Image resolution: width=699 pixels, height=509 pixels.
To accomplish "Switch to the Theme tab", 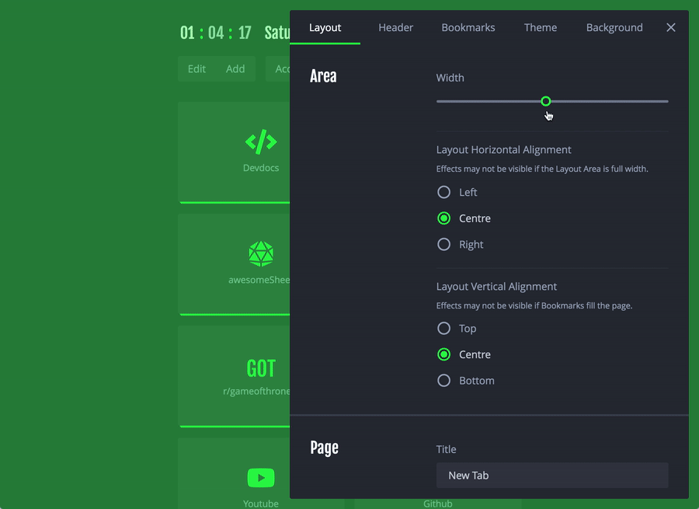I will click(541, 28).
